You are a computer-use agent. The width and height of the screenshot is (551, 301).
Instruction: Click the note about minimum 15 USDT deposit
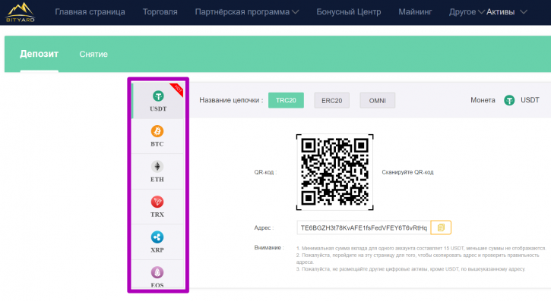[421, 248]
